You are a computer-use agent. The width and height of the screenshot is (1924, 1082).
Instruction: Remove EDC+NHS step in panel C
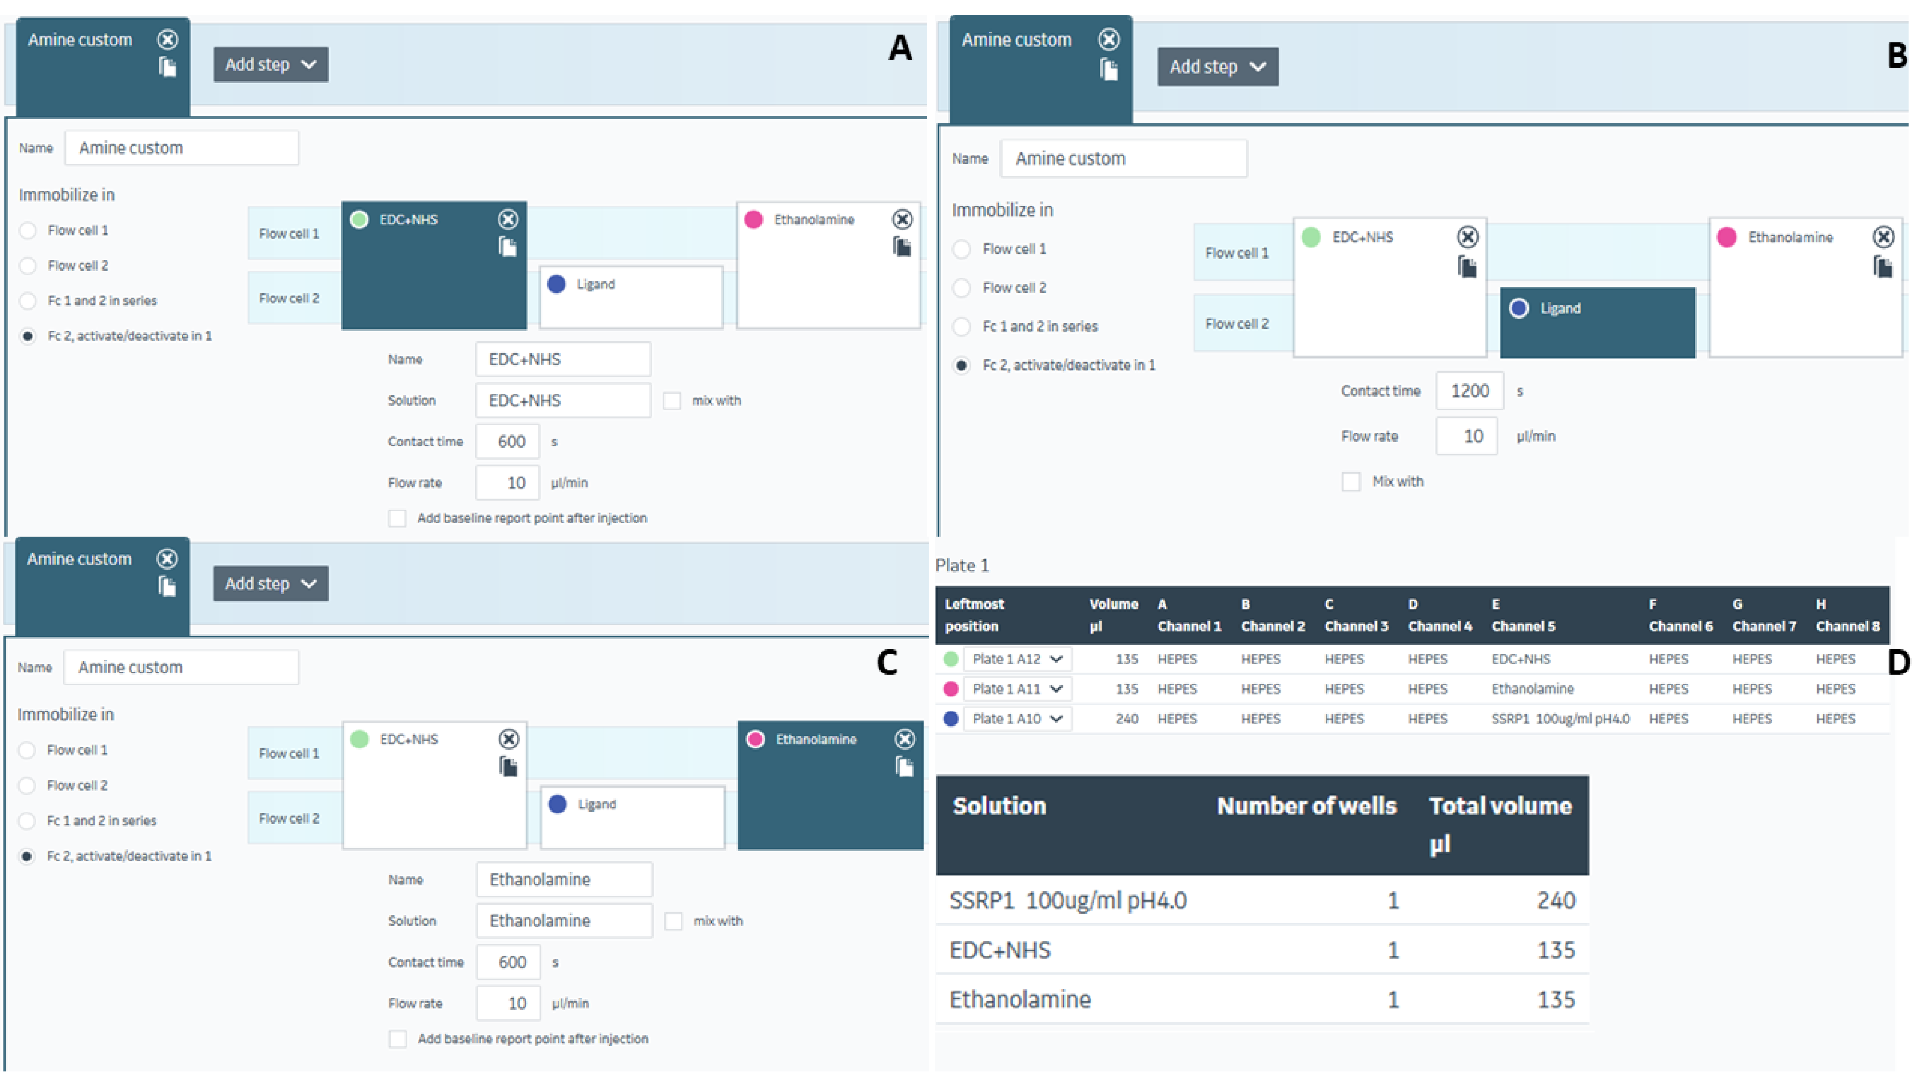coord(509,739)
